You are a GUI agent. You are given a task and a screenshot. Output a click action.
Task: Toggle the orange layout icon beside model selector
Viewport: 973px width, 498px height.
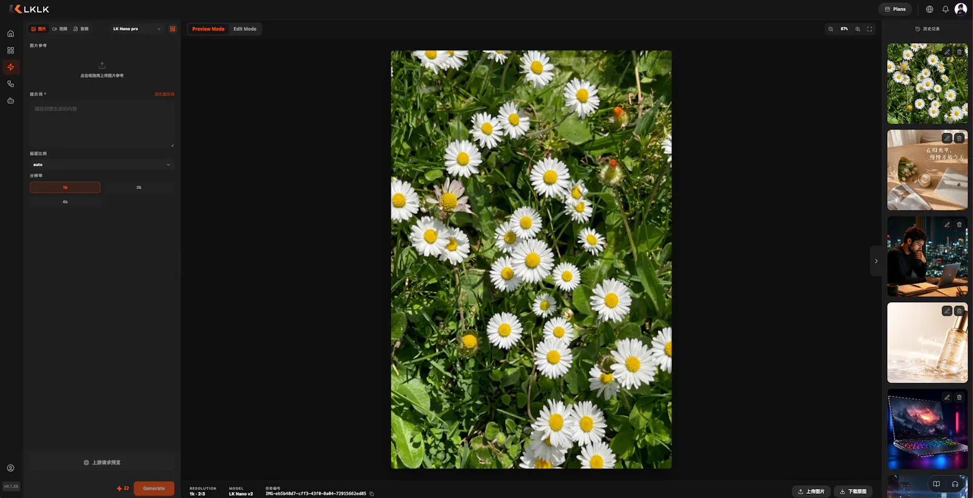(x=173, y=29)
